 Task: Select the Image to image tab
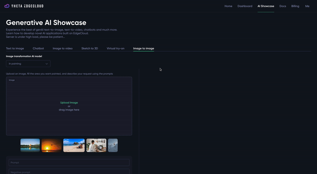pyautogui.click(x=143, y=48)
